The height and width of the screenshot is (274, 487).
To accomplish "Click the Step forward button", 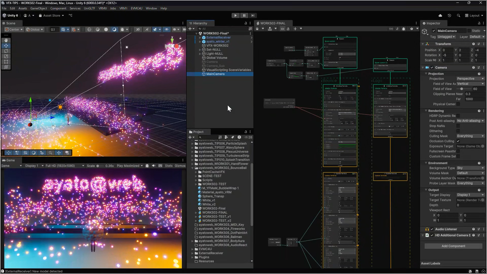I will pos(253,15).
